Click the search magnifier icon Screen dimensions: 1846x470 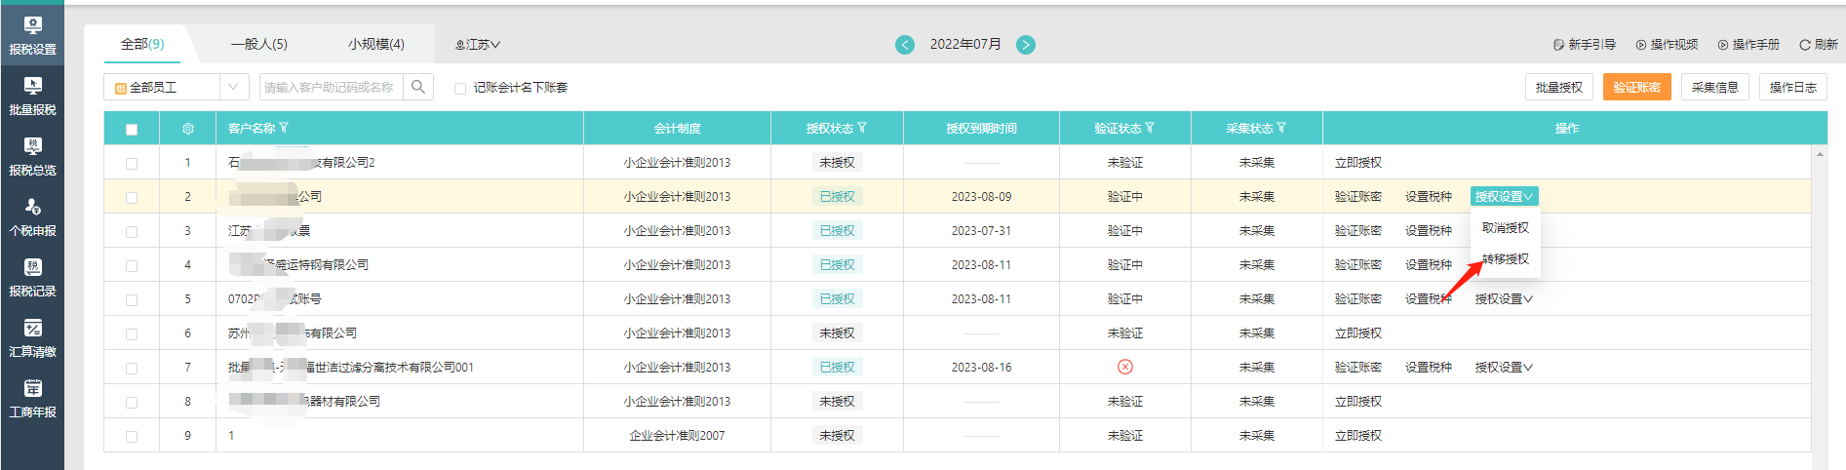[418, 87]
